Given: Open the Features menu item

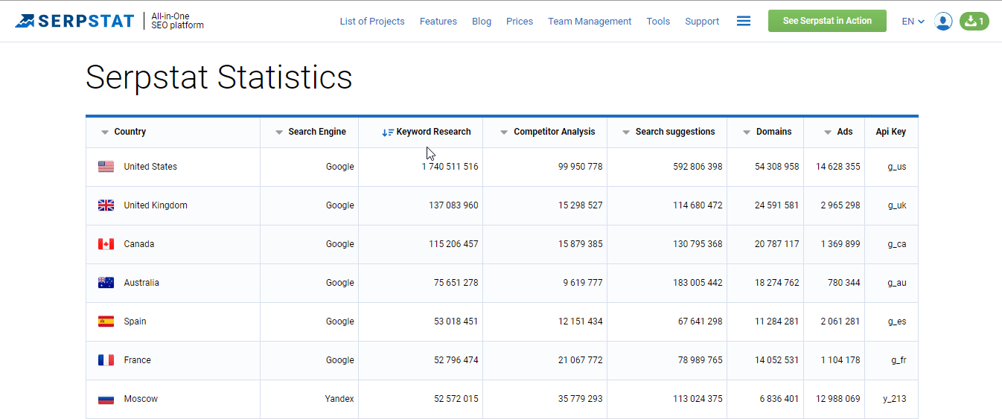Looking at the screenshot, I should 438,22.
